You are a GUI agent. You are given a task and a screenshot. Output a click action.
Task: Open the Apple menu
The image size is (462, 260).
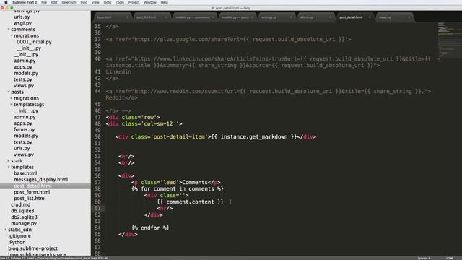pos(6,2)
